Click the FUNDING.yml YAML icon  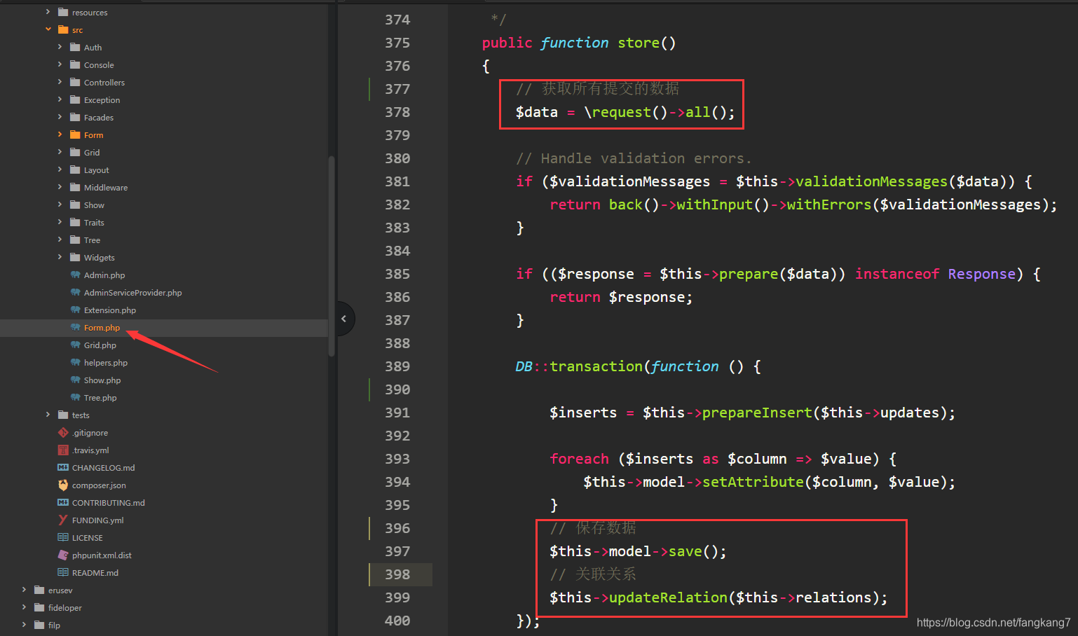click(x=63, y=520)
